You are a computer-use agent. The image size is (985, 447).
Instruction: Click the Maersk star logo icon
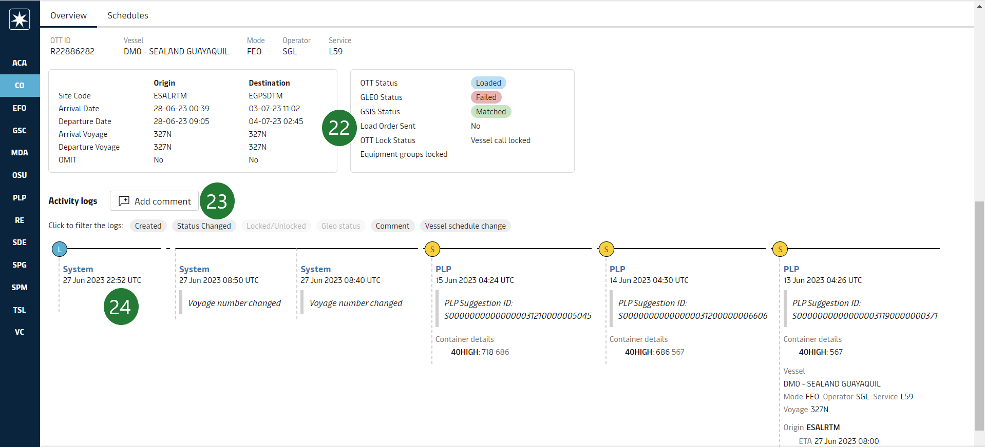coord(20,19)
